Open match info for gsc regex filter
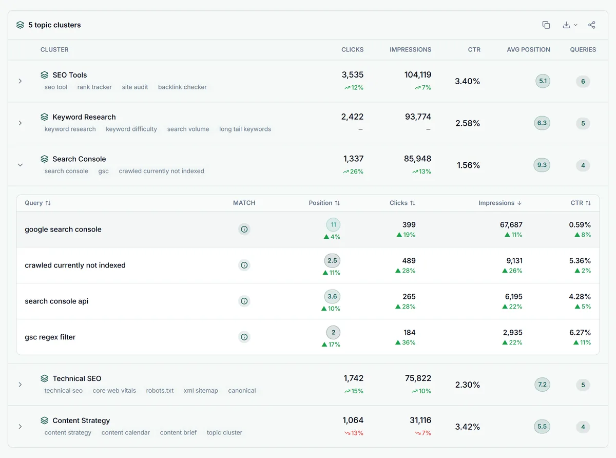616x458 pixels. click(244, 337)
